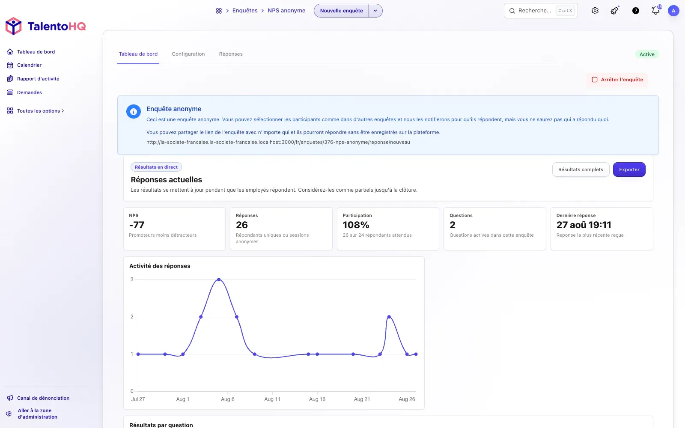Click the Enquête anonyme banner title

(174, 109)
